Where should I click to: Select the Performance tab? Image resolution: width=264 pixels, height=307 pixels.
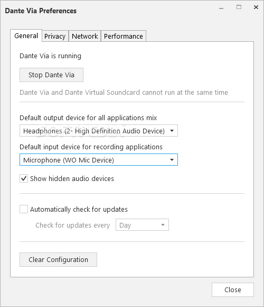(124, 36)
